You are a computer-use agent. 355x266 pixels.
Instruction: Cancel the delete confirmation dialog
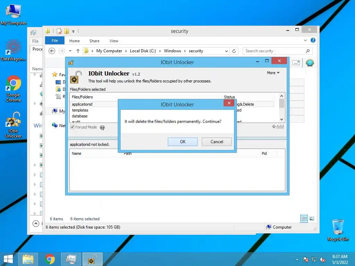coord(217,142)
